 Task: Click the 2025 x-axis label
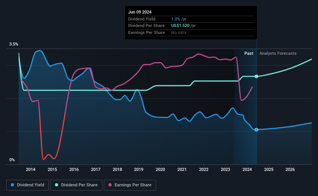[x=269, y=169]
